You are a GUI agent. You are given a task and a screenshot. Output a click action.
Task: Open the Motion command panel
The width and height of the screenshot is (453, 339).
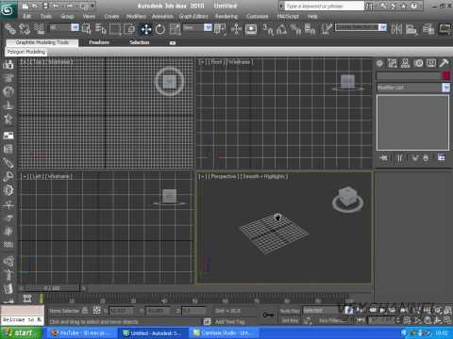point(418,63)
